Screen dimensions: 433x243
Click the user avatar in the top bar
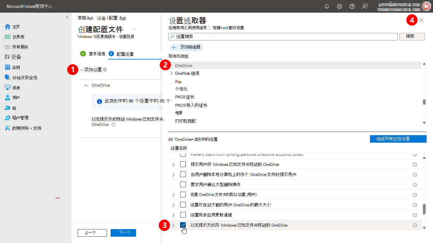click(426, 6)
